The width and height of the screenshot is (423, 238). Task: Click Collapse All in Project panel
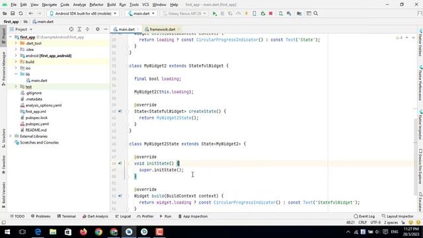pos(87,29)
